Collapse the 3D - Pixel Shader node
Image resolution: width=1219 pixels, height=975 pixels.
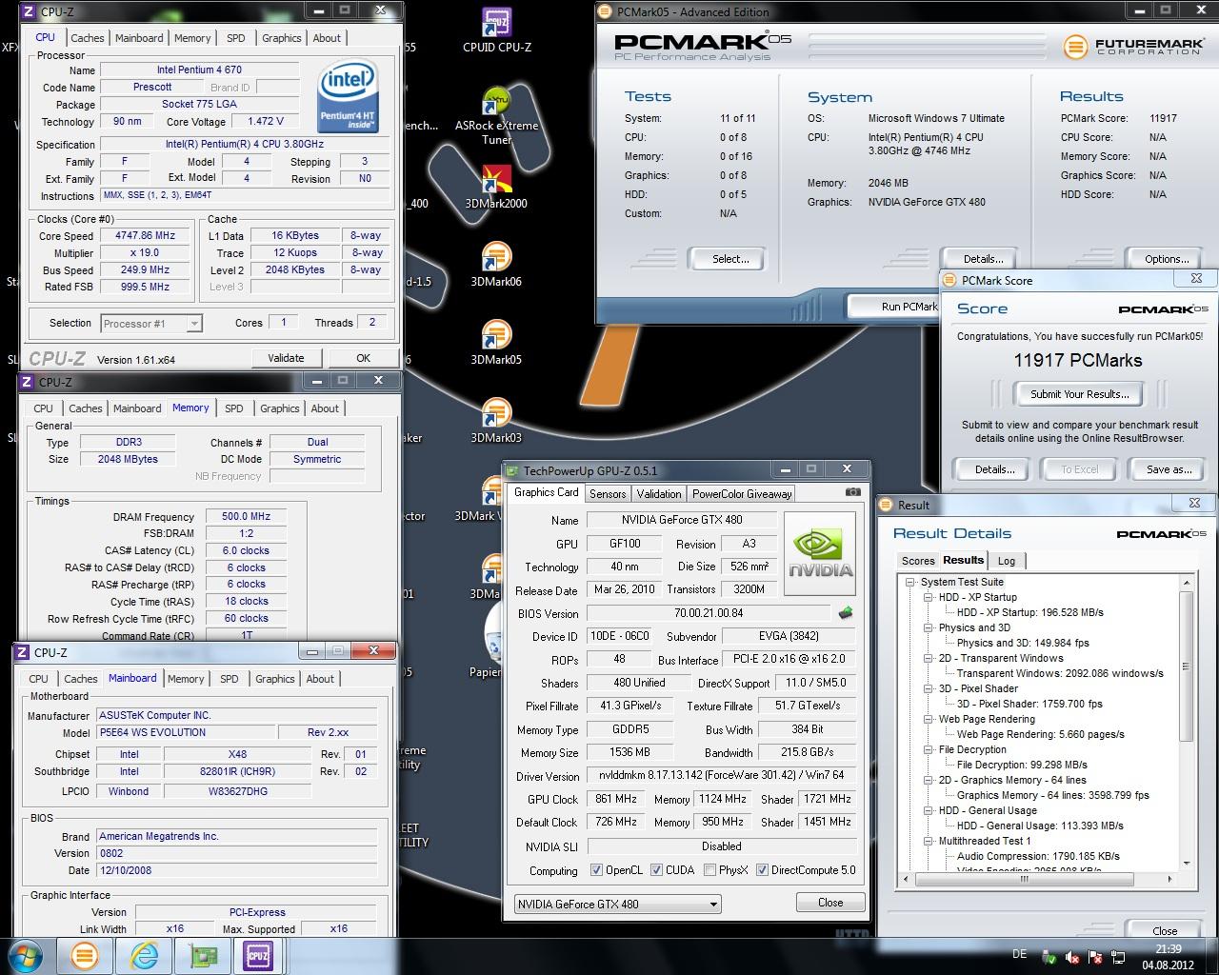[928, 688]
